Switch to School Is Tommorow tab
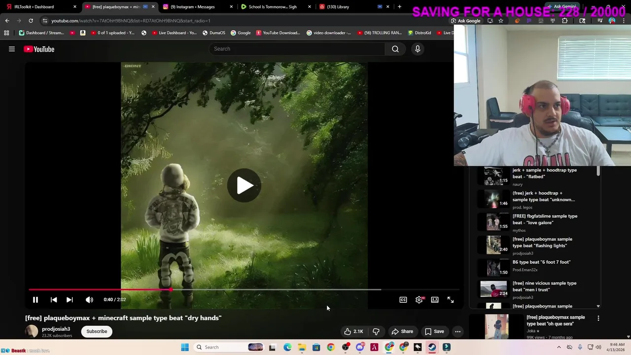This screenshot has height=355, width=631. pos(275,7)
